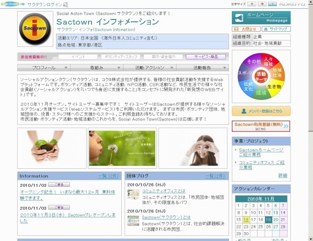Open the ホームページ Homepage banner
The image size is (313, 241).
(261, 18)
